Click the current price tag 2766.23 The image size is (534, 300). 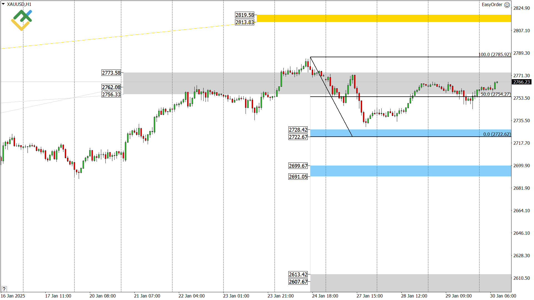521,82
